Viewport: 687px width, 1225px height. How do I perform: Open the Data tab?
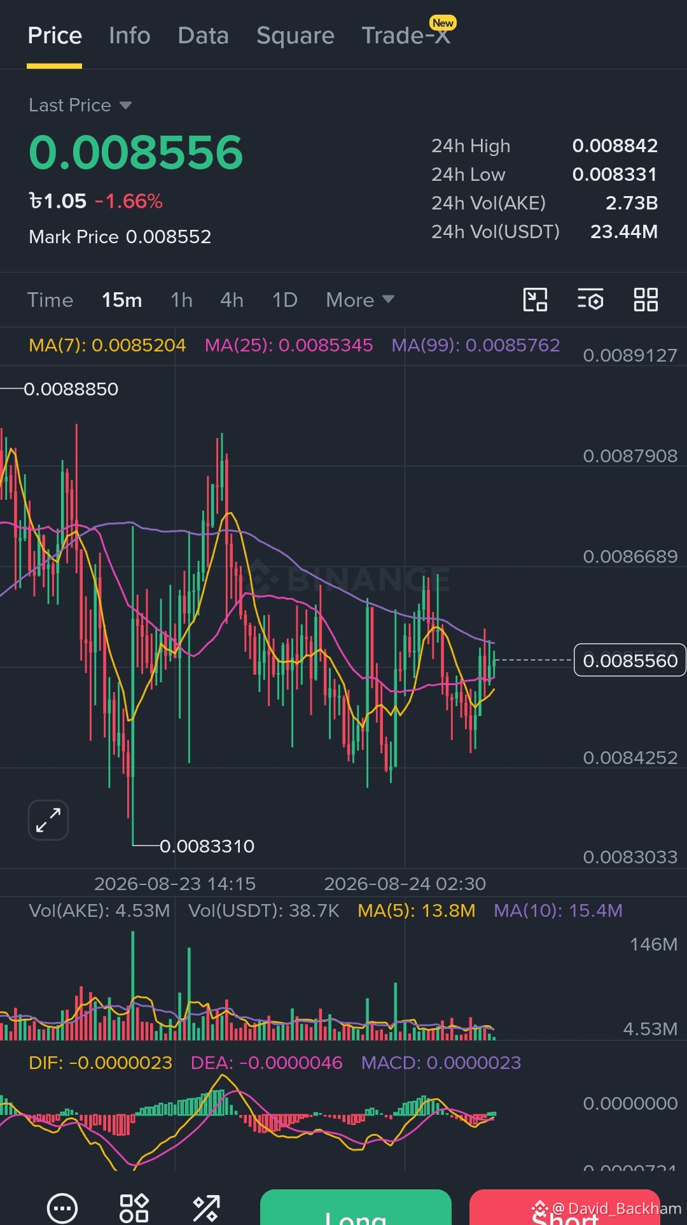tap(203, 36)
